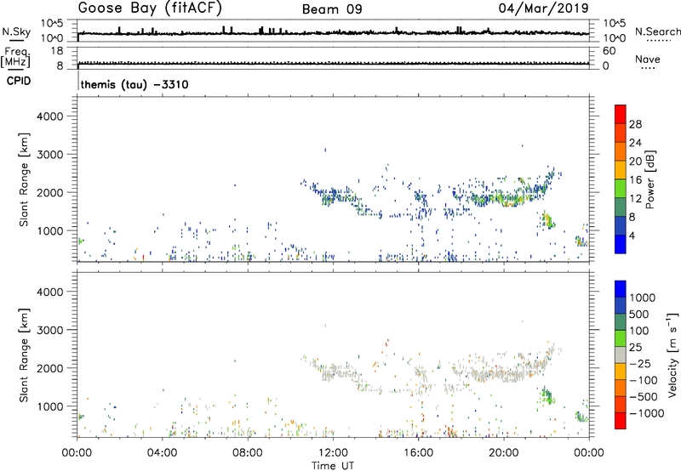This screenshot has width=681, height=471.
Task: Click the 'N.Sky' legend label
Action: click(x=16, y=31)
